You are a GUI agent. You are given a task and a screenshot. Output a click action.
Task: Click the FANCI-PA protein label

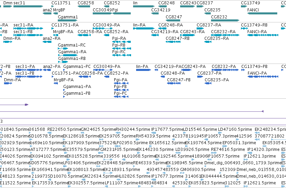[257, 73]
